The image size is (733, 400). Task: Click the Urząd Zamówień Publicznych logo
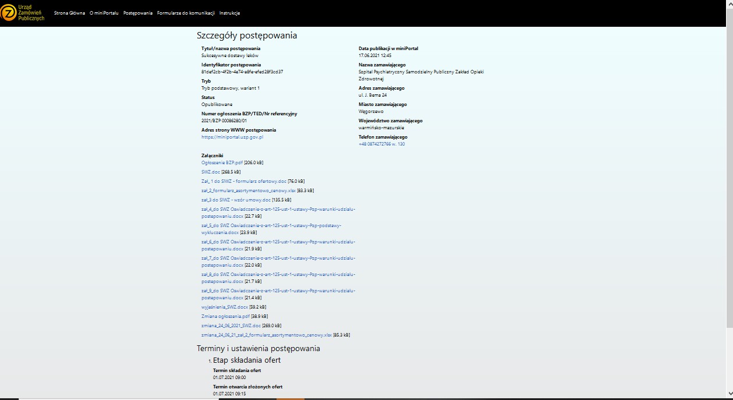click(23, 13)
